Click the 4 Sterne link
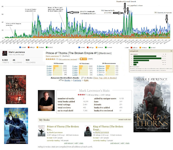This screenshot has width=173, height=150. tap(101, 68)
